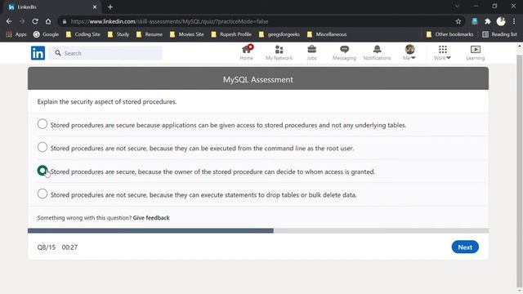Open the Miscellaneous bookmarks folder

327,34
